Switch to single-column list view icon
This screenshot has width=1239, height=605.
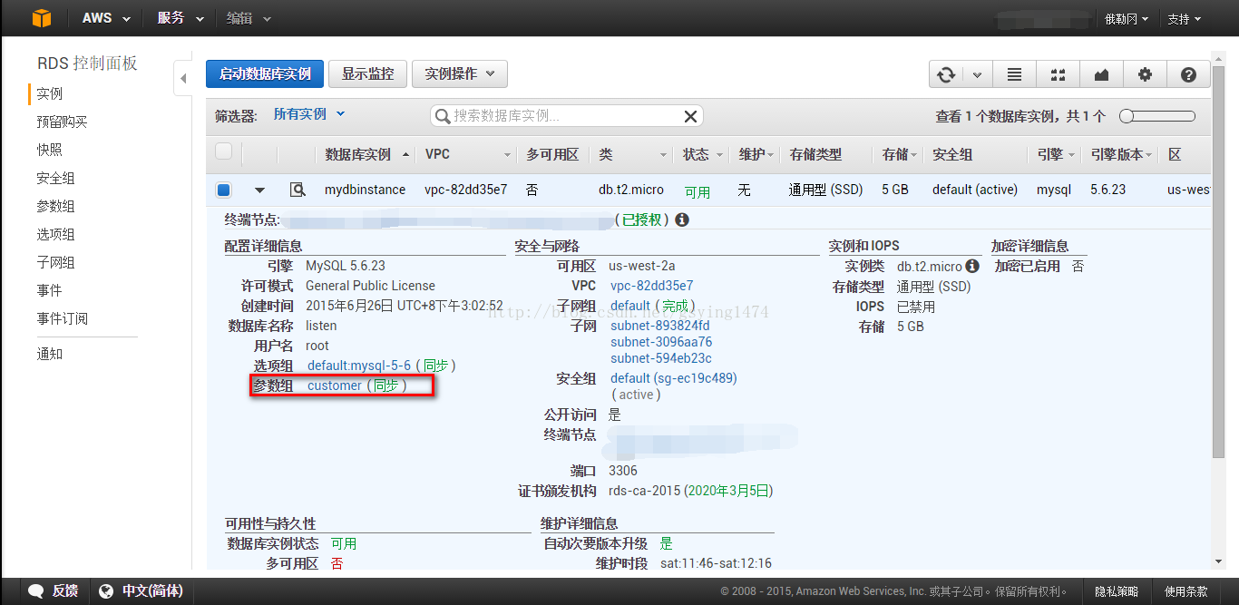1014,74
